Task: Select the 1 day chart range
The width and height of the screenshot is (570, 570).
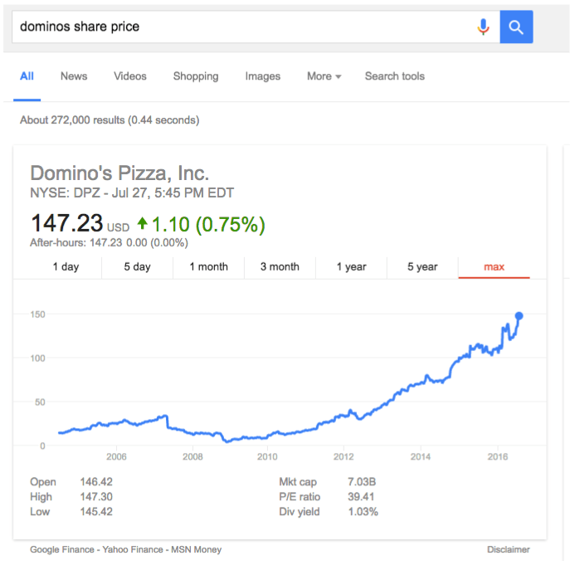Action: click(x=66, y=267)
